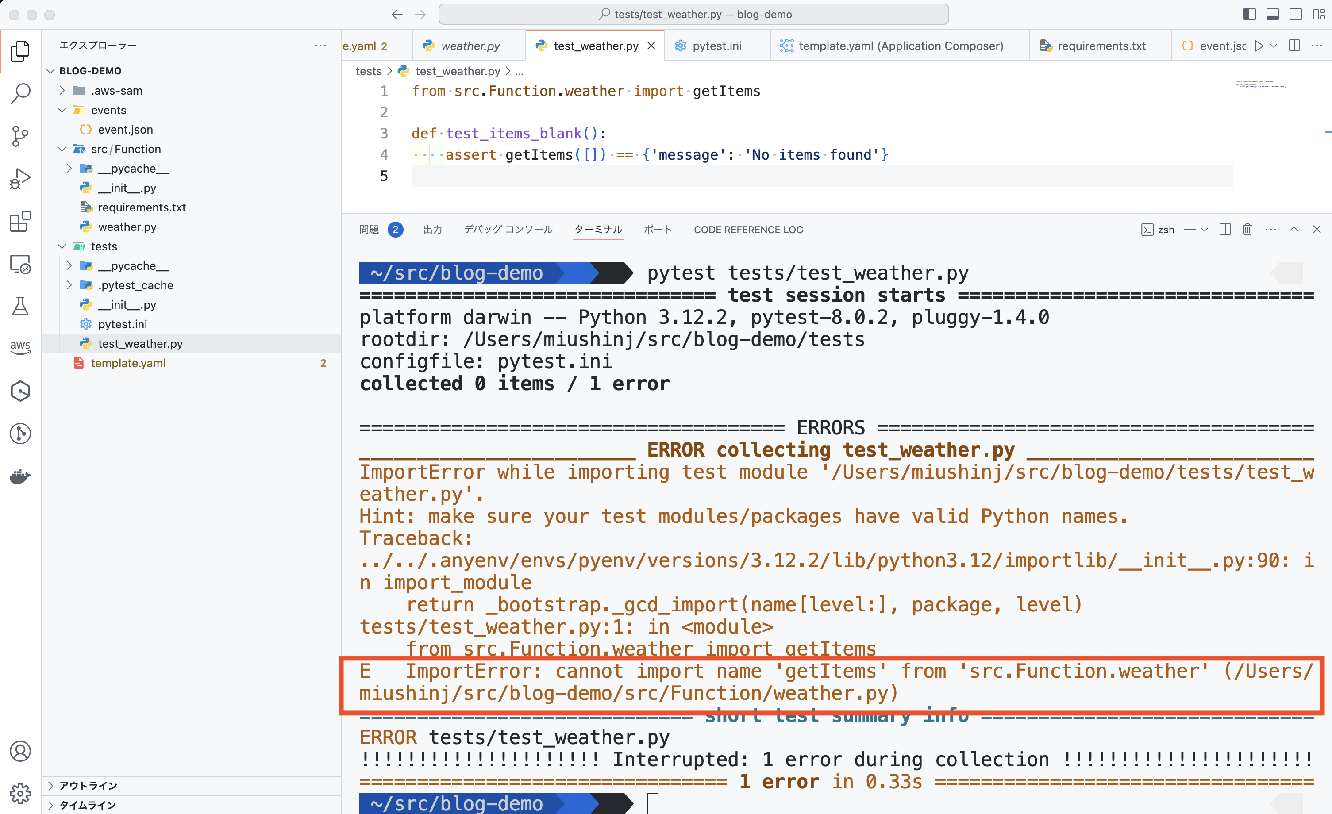Toggle the primary side bar visibility
The height and width of the screenshot is (814, 1332).
pyautogui.click(x=1249, y=14)
